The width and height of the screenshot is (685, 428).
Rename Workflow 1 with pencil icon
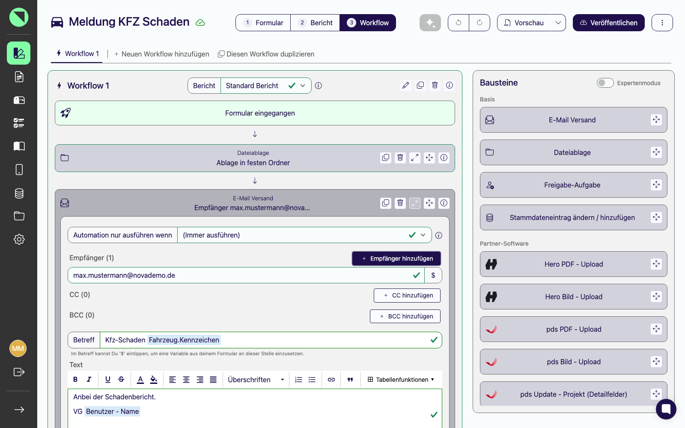pos(405,86)
